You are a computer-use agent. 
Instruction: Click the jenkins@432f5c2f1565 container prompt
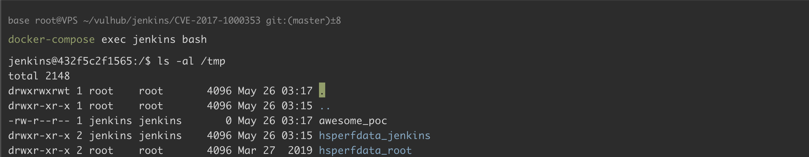tap(70, 61)
